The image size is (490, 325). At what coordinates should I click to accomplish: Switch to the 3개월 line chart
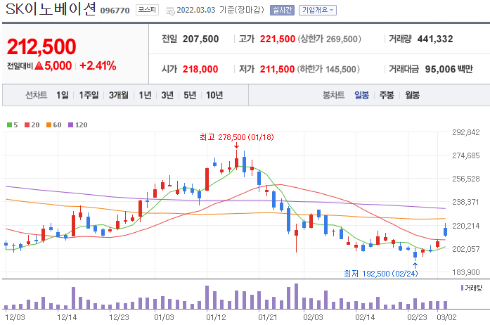tap(118, 95)
